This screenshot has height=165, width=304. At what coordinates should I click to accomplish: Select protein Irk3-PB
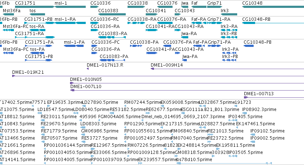(230, 57)
